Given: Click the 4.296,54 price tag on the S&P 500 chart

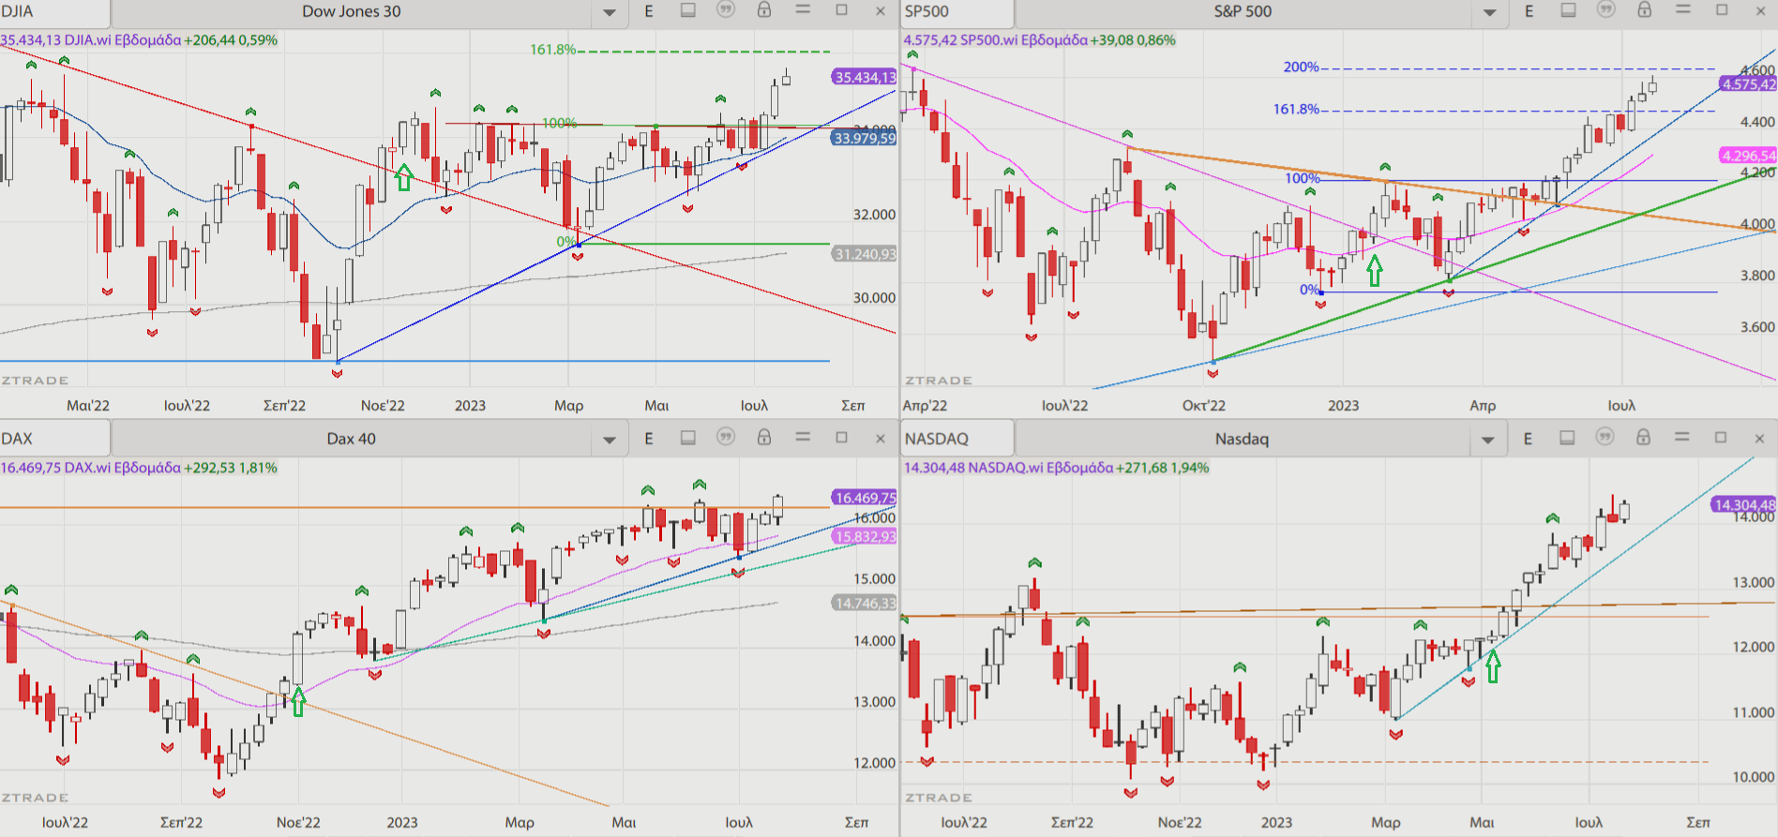Looking at the screenshot, I should [x=1748, y=156].
